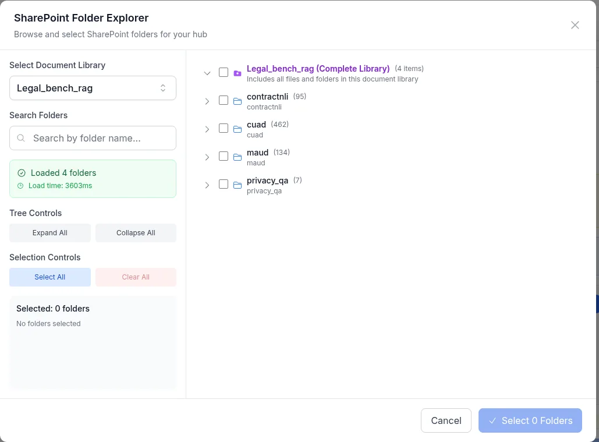
Task: Click the purple Legal_bench_rag library folder icon
Action: tap(238, 73)
